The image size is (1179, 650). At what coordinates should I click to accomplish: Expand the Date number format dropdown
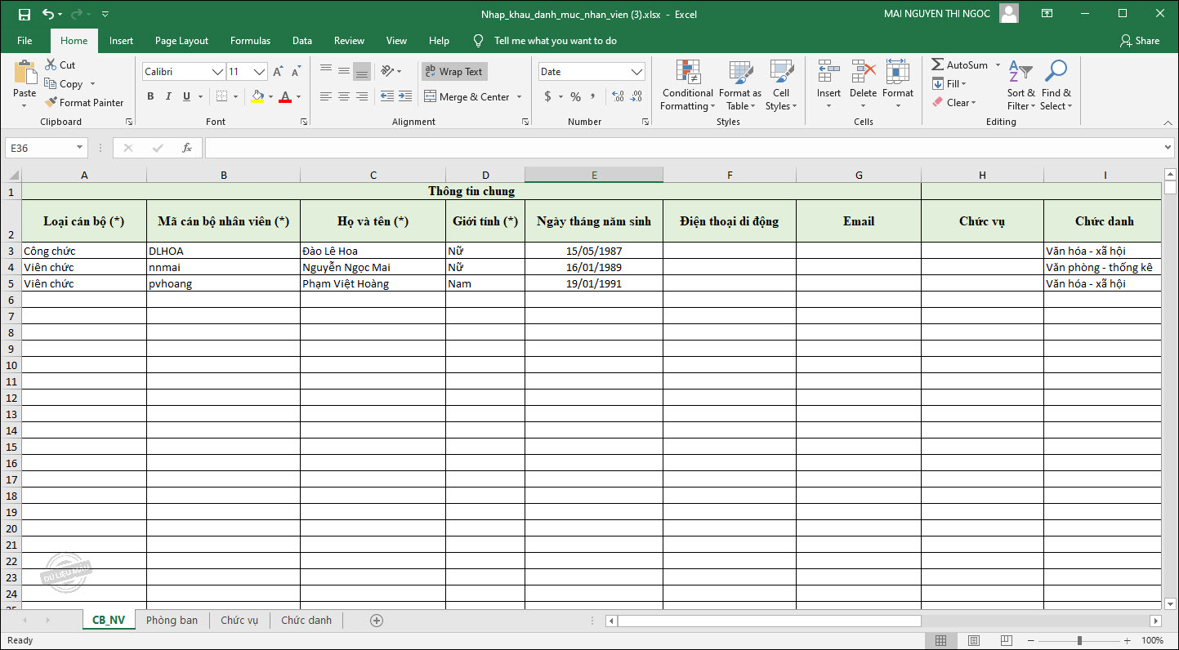(636, 72)
